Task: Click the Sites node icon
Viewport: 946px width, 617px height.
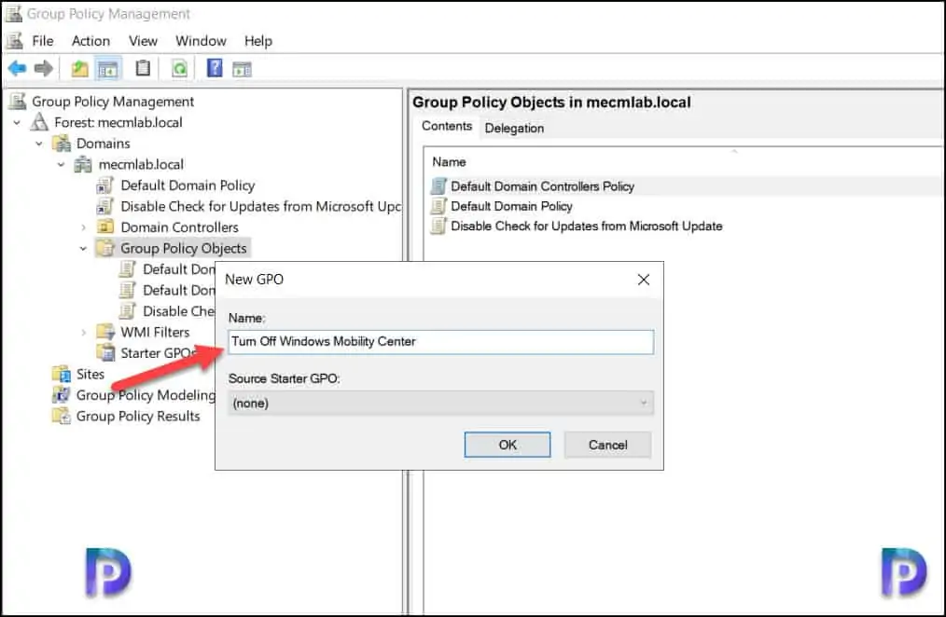Action: click(x=62, y=374)
